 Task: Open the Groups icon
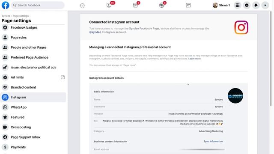pyautogui.click(x=162, y=5)
